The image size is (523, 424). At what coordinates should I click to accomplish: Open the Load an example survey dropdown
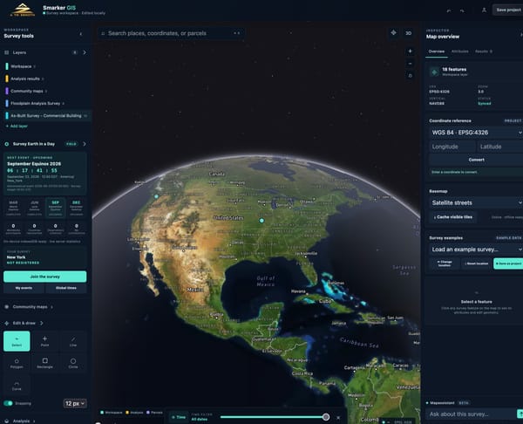tap(476, 250)
